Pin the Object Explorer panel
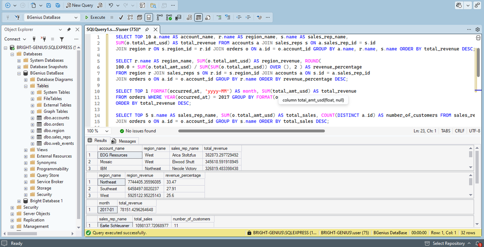484x247 pixels. [x=69, y=29]
